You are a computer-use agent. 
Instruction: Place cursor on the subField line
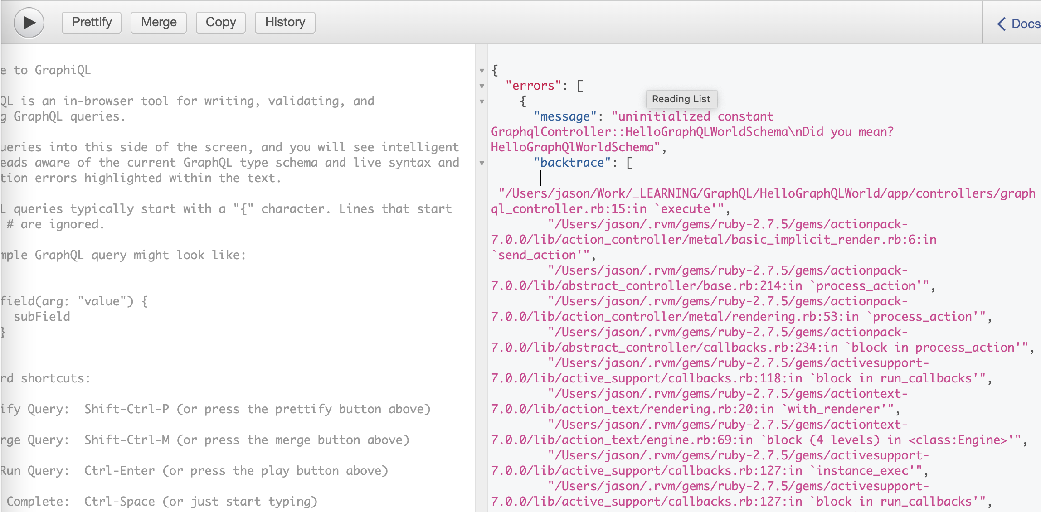pyautogui.click(x=42, y=317)
